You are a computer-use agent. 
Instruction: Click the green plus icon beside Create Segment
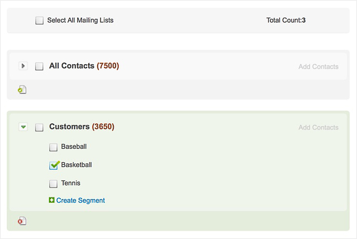[52, 200]
